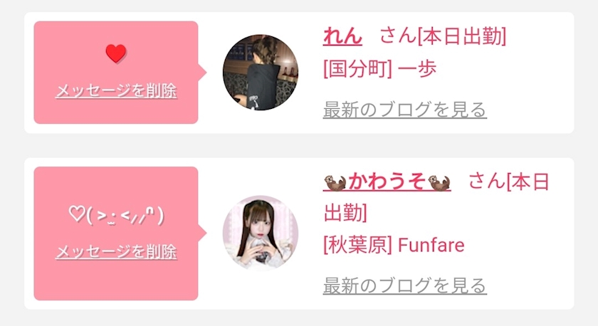Click the first card's speech bubble pointer
598x326 pixels.
point(202,73)
